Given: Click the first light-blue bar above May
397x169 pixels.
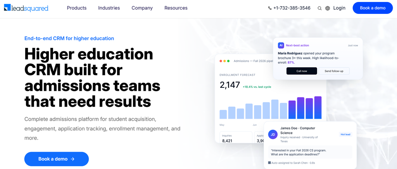Looking at the screenshot, I should (x=223, y=114).
